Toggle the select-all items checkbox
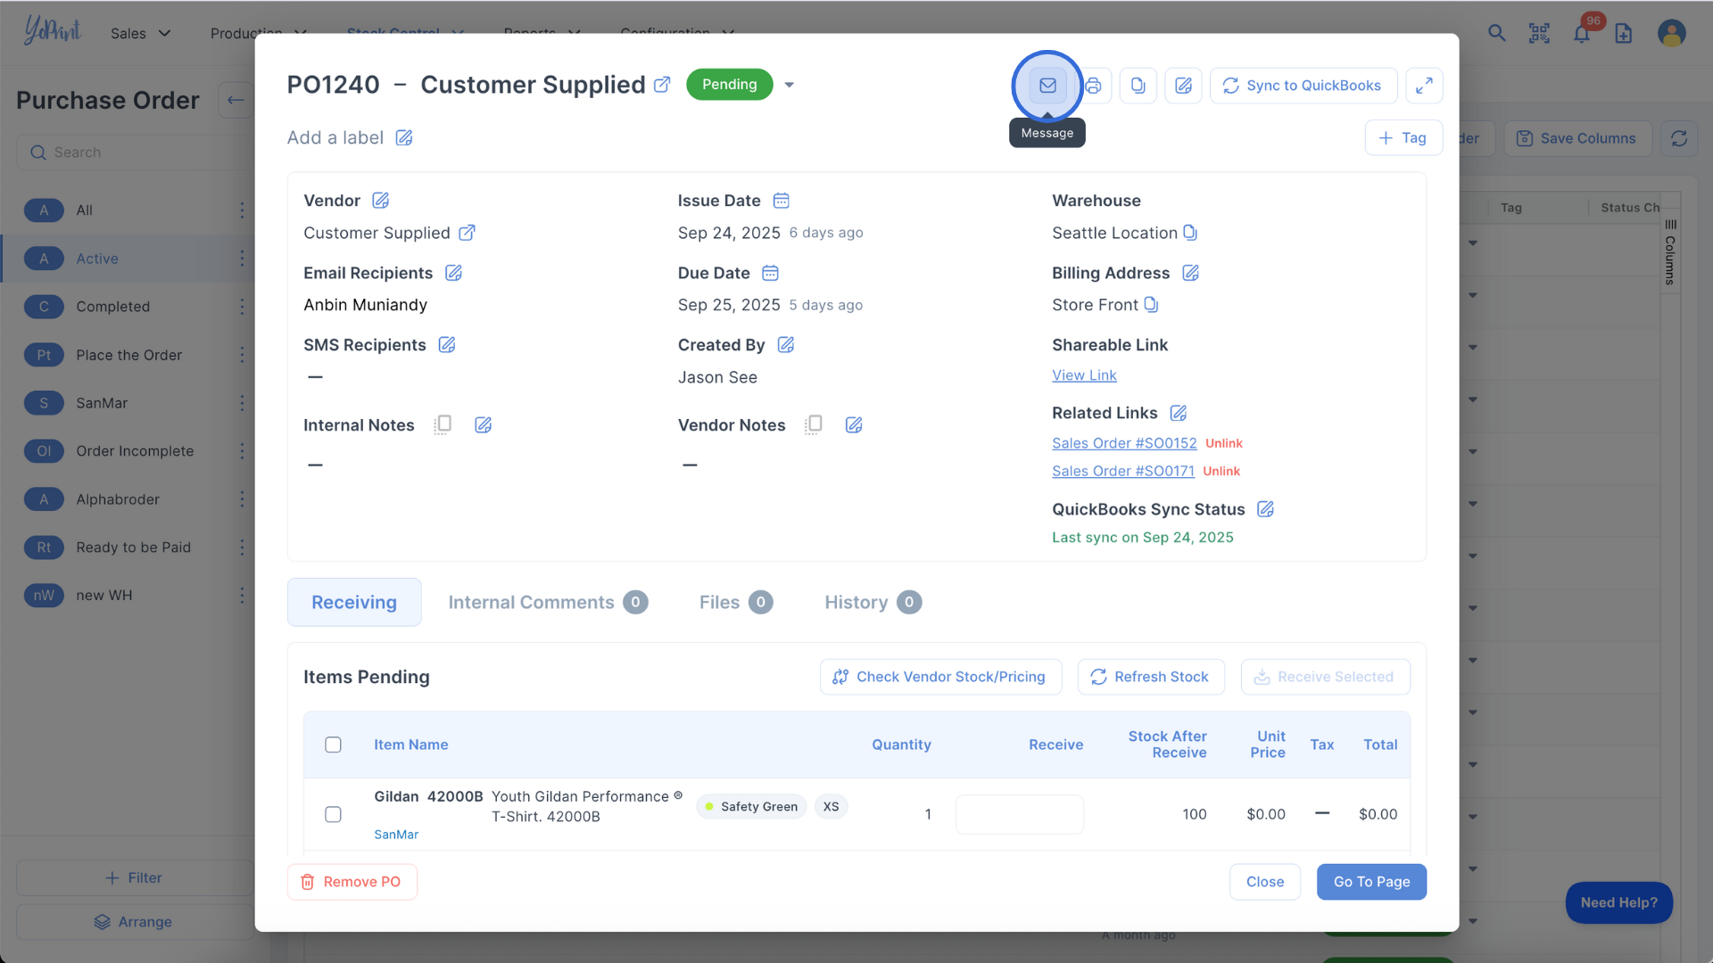Viewport: 1713px width, 963px height. click(x=333, y=745)
